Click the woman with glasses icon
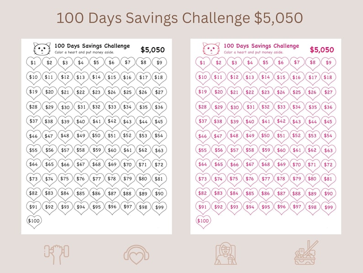This screenshot has height=273, width=363. click(x=225, y=253)
